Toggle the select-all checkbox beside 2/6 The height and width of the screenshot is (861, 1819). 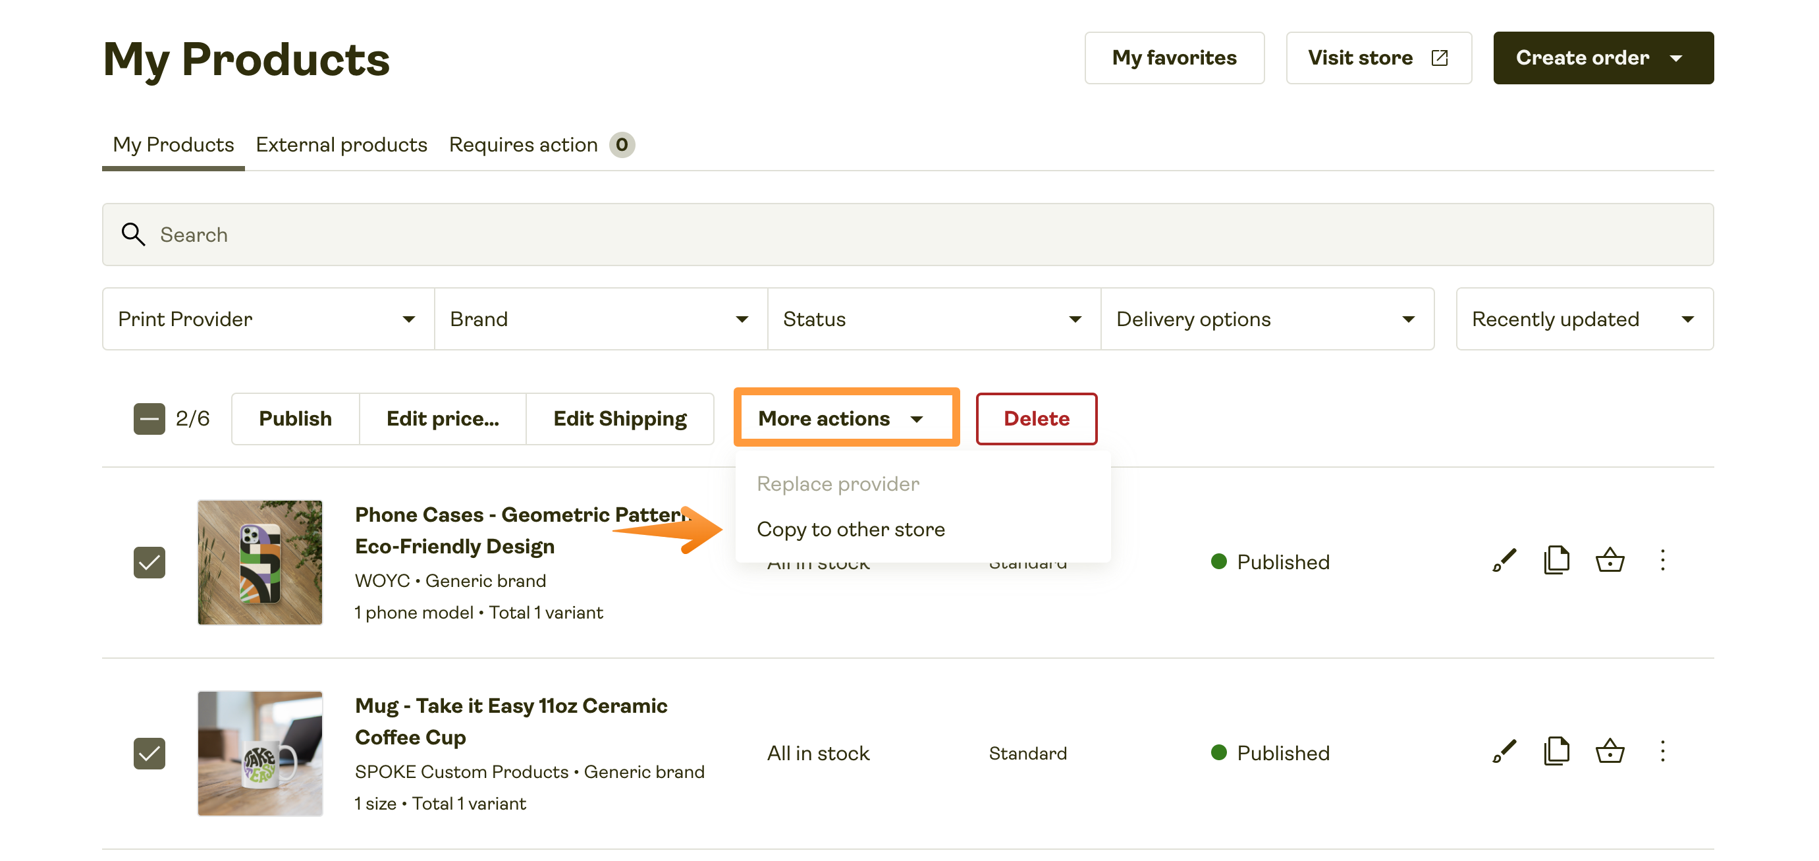point(149,419)
